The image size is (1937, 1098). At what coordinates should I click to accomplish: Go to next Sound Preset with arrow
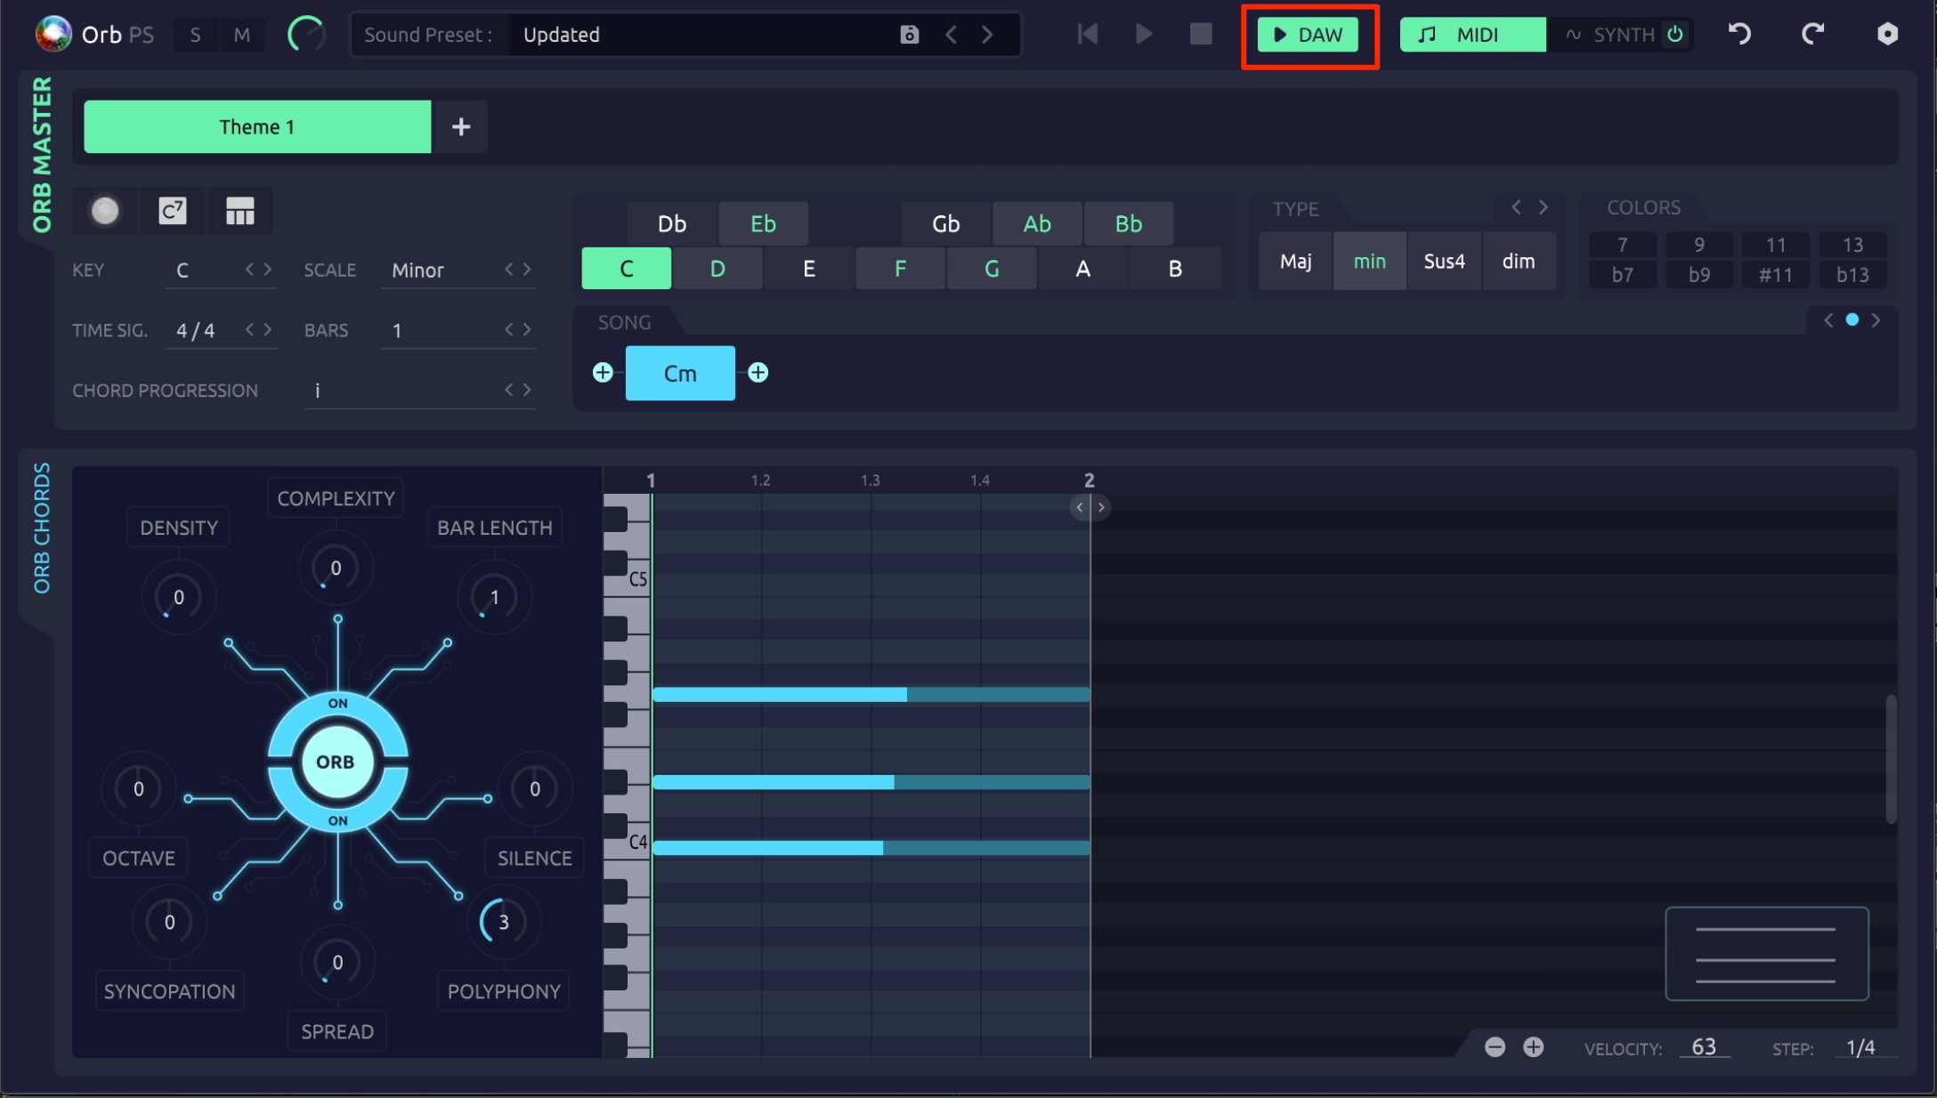click(987, 35)
